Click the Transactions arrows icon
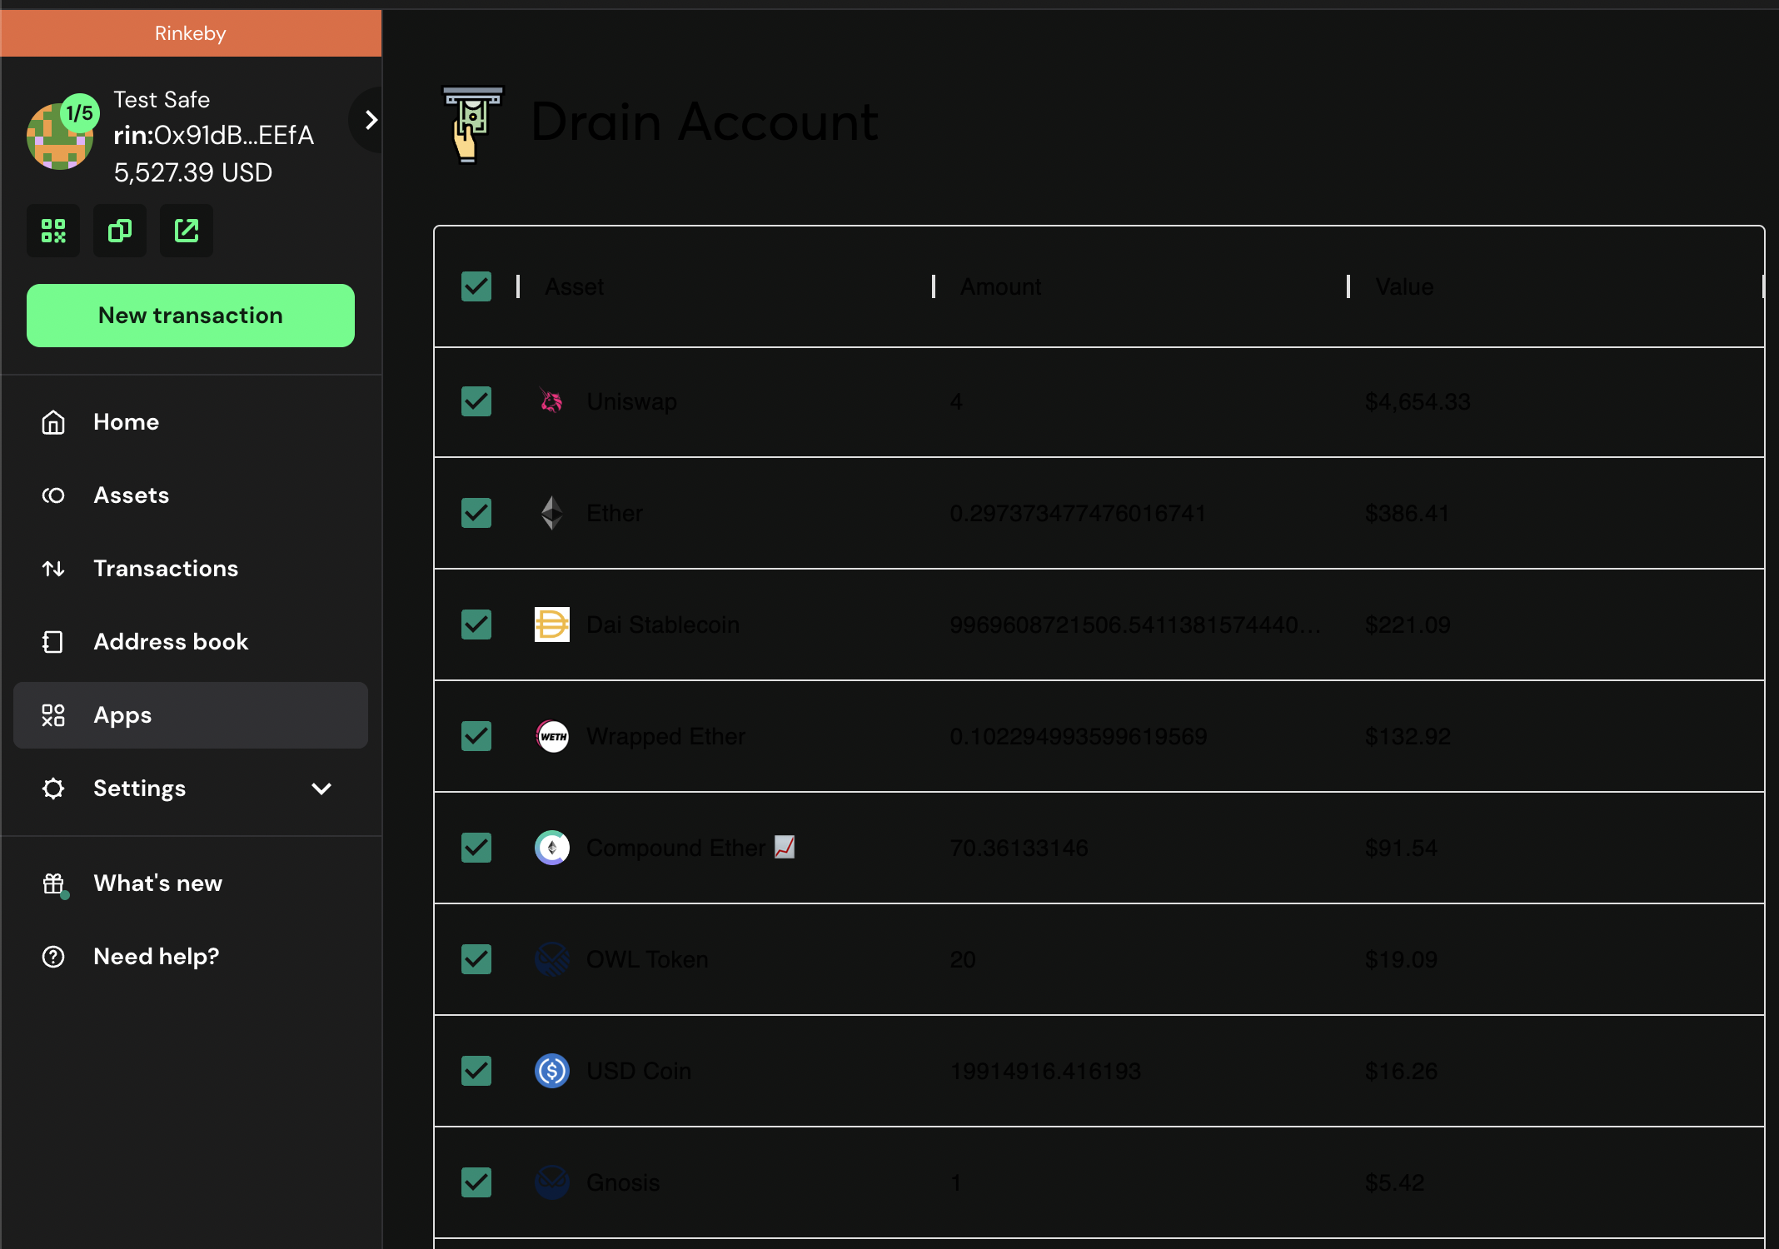Image resolution: width=1779 pixels, height=1249 pixels. point(53,568)
